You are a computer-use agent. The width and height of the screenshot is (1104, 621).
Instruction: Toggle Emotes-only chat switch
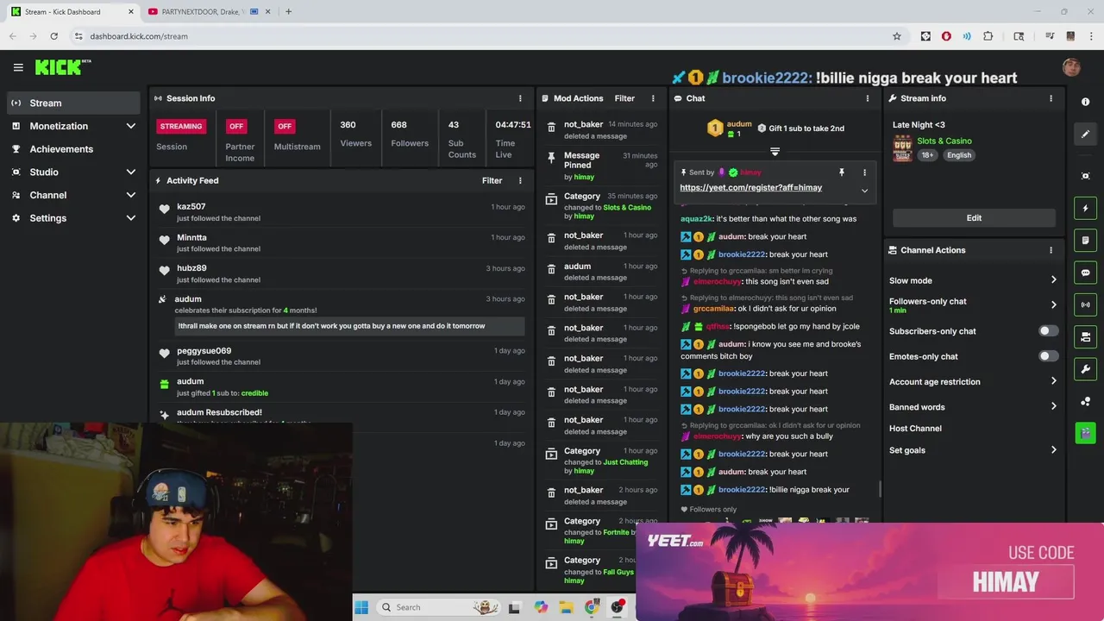[x=1048, y=356]
